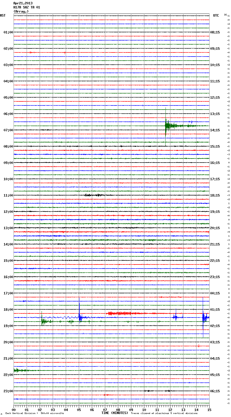The width and height of the screenshot is (231, 417).
Task: Click the 05:00 MST time label
Action: pos(8,98)
